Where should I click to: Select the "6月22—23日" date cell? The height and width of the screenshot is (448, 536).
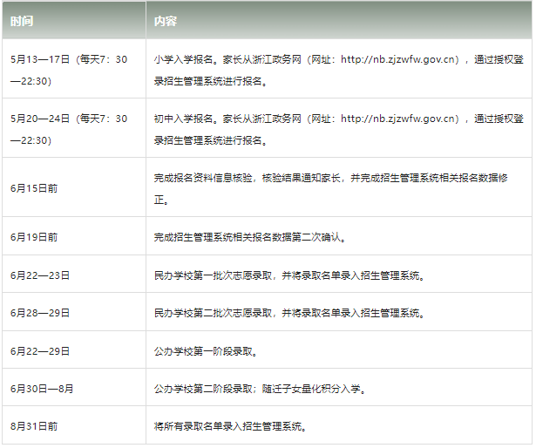(x=40, y=275)
